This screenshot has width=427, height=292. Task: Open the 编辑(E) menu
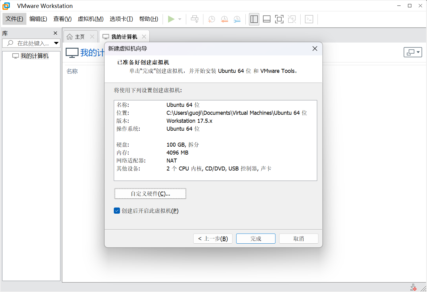[38, 19]
